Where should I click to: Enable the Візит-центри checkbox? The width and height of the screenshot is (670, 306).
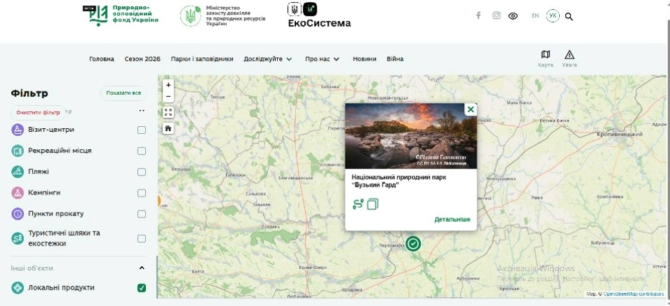click(142, 130)
